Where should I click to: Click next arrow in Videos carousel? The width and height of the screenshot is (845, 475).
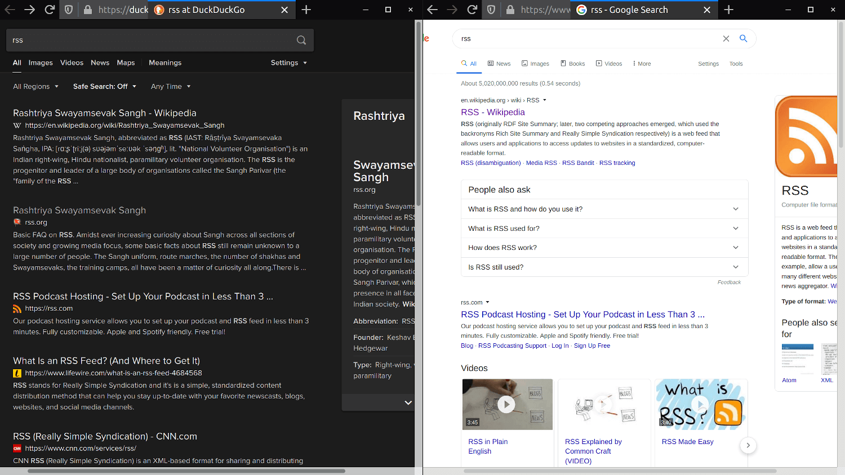pos(748,445)
